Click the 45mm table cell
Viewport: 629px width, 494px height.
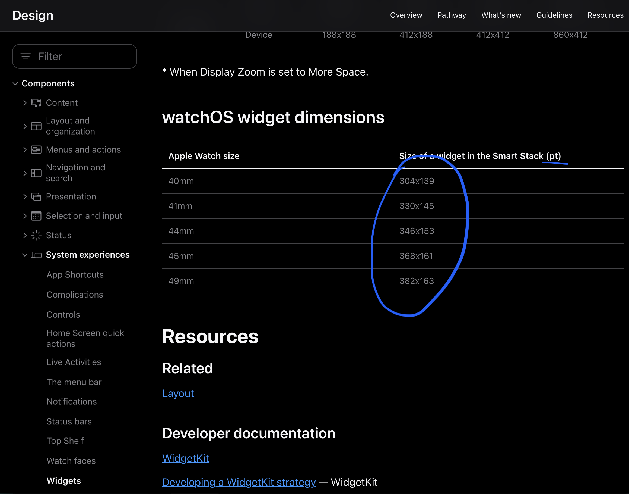pyautogui.click(x=181, y=256)
